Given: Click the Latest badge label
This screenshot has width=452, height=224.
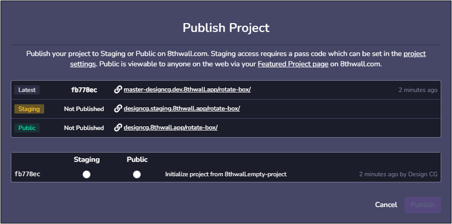Looking at the screenshot, I should point(27,90).
